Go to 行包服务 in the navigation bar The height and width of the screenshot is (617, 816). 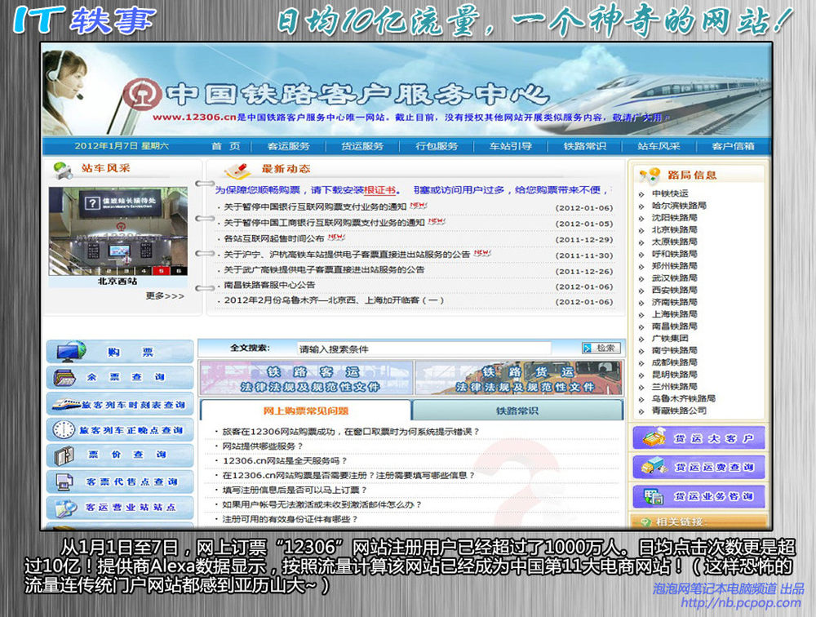[437, 146]
